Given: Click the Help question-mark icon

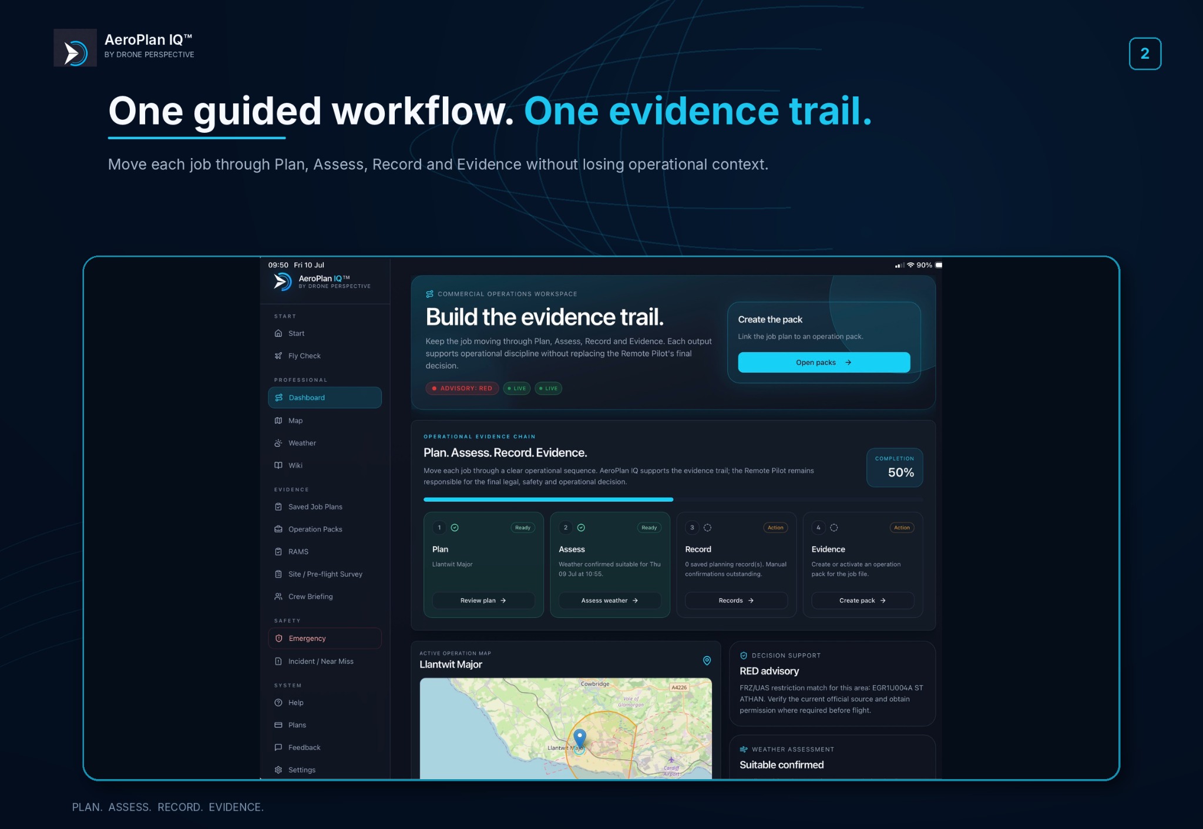Looking at the screenshot, I should 278,702.
